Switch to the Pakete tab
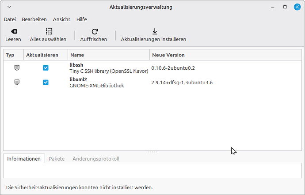Image resolution: width=305 pixels, height=195 pixels. click(x=57, y=159)
